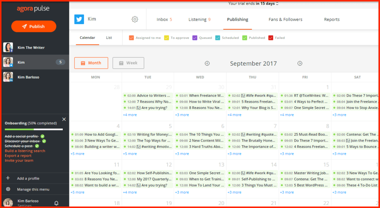Close the Onboarding panel with X
Viewport: 380px width, 208px height.
pyautogui.click(x=64, y=119)
